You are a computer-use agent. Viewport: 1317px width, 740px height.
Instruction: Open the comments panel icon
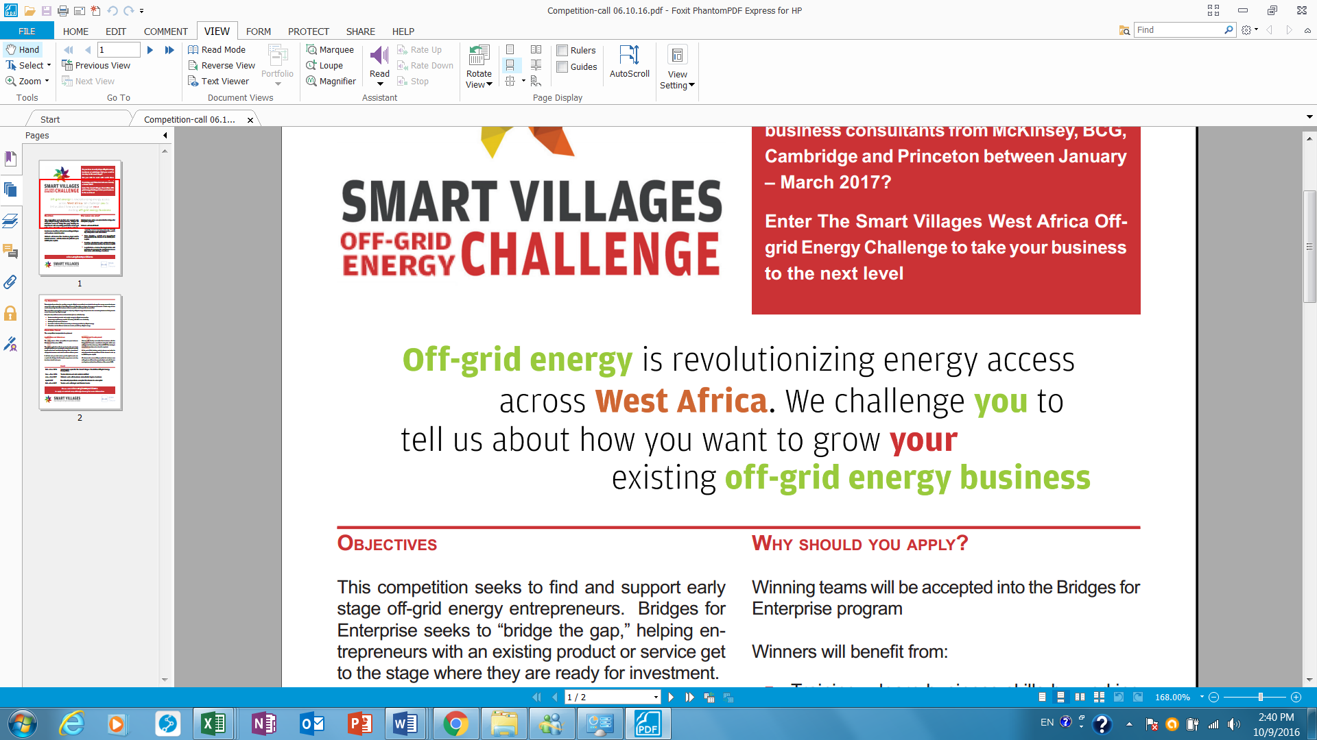(x=10, y=251)
